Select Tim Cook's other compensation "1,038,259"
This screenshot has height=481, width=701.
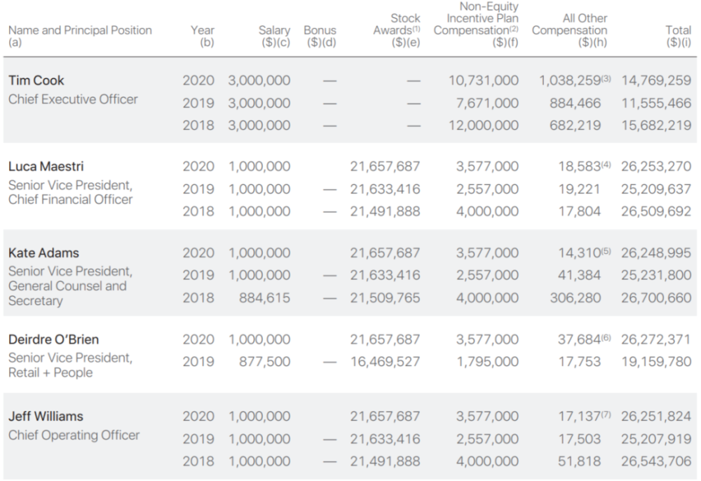click(569, 81)
